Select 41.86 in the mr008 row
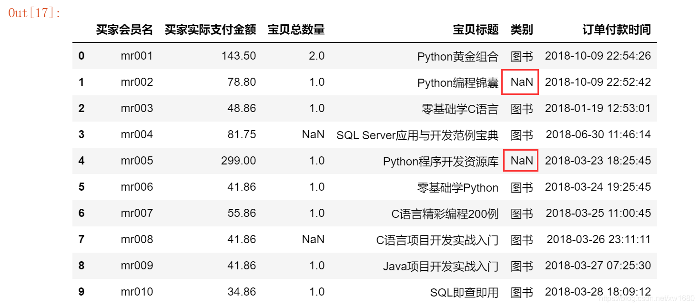 tap(242, 239)
